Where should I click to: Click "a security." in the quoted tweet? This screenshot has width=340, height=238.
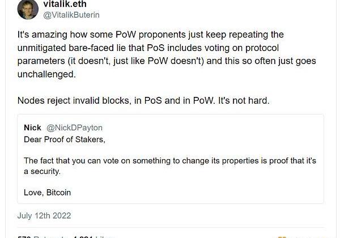(x=42, y=171)
